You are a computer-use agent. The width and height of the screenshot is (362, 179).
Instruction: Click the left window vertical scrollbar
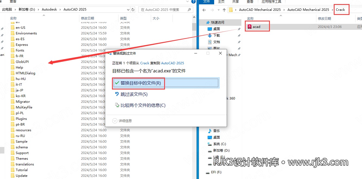[x=194, y=27]
